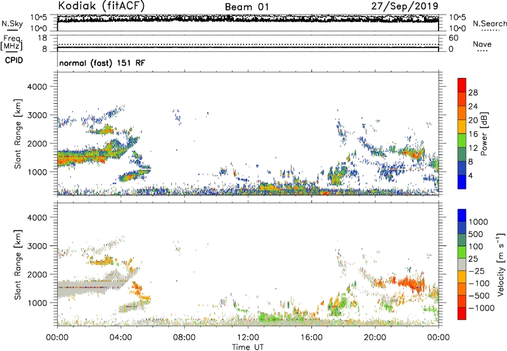
Task: Click the '60' Nave axis tick label
Action: pos(453,38)
